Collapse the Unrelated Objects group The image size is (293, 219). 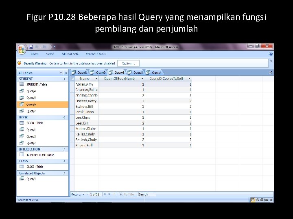click(64, 174)
